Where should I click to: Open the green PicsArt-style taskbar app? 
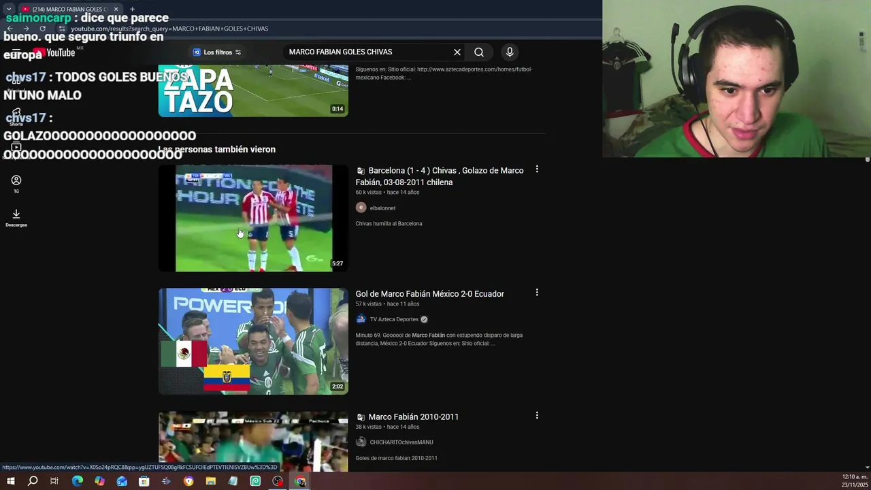point(255,481)
